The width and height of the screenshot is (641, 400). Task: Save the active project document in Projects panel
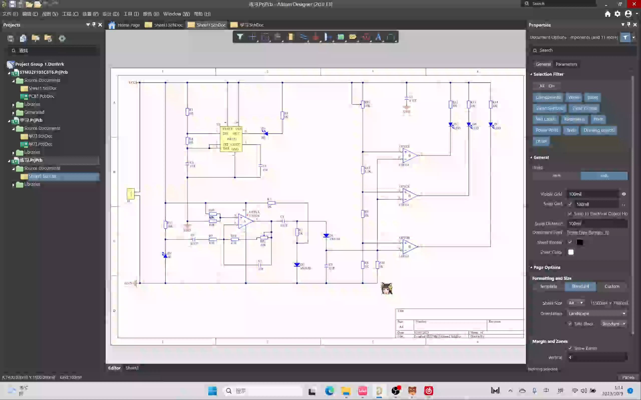tap(11, 38)
